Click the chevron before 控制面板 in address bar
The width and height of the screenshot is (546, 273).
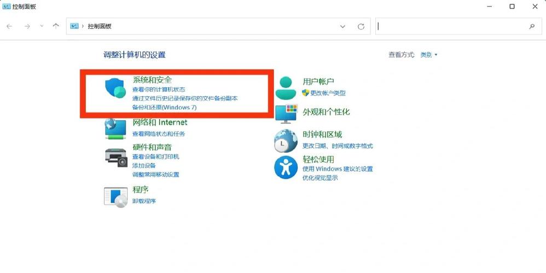83,26
